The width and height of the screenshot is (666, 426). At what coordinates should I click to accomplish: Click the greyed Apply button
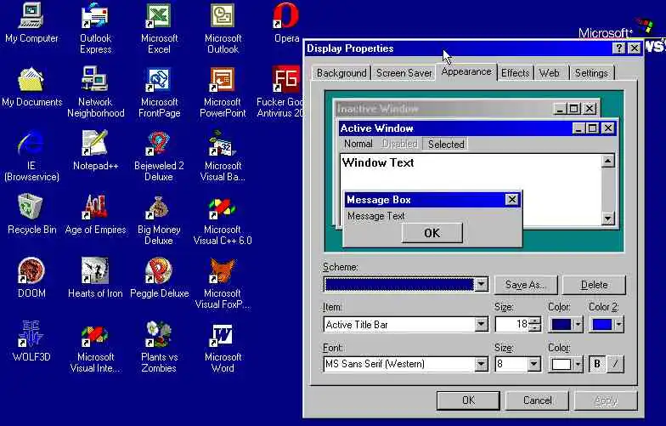pos(606,400)
